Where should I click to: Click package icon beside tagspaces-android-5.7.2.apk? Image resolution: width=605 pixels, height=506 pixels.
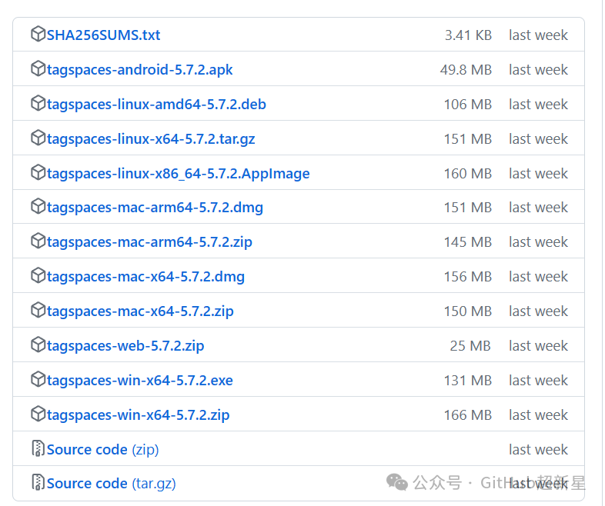[38, 68]
